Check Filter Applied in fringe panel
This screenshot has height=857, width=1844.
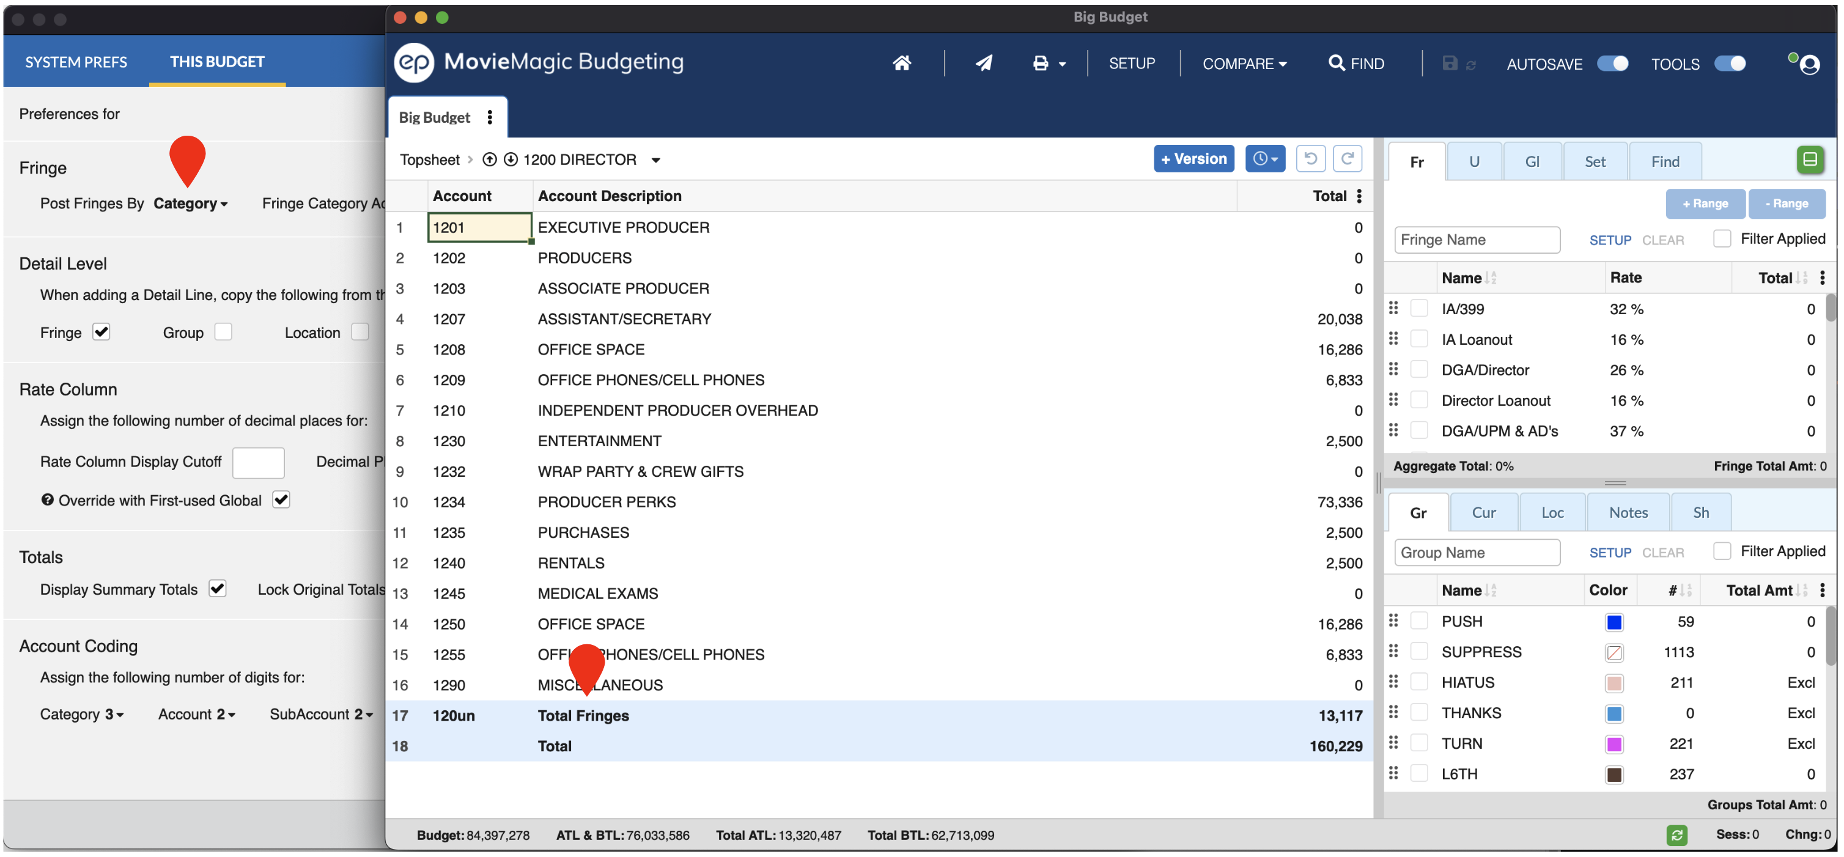point(1722,238)
